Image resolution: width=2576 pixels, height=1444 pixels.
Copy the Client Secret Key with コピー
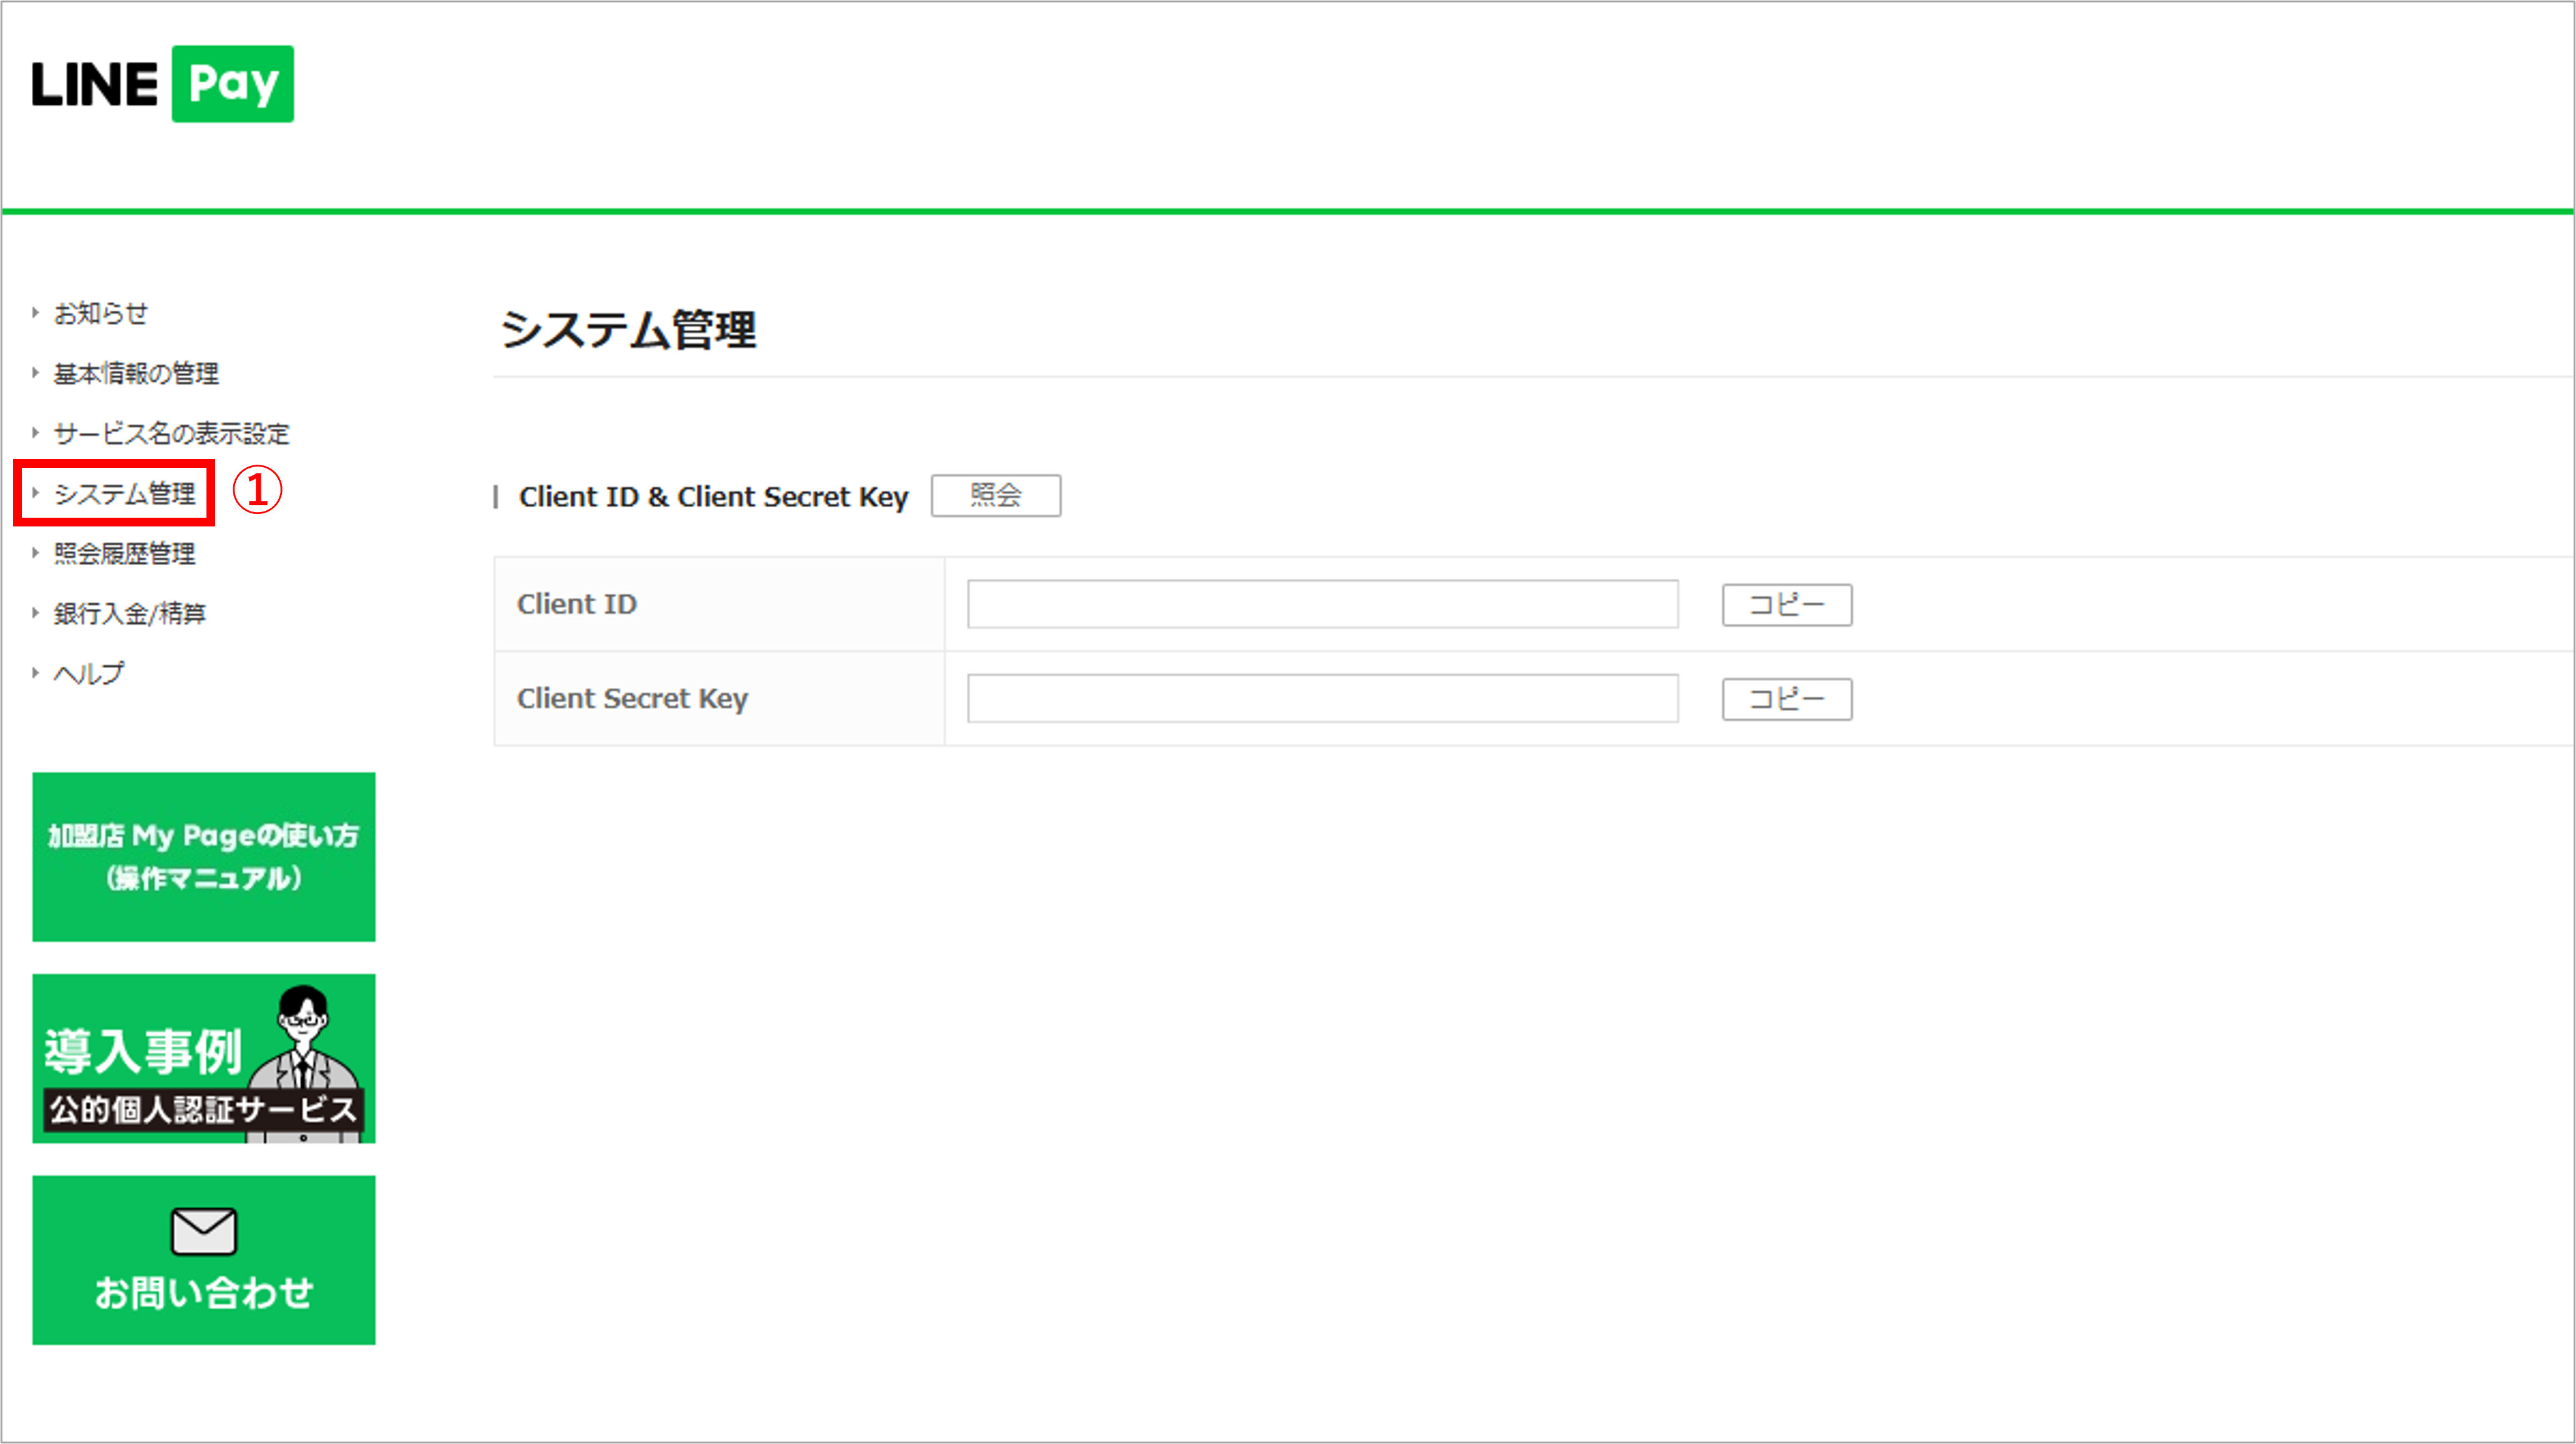1787,699
